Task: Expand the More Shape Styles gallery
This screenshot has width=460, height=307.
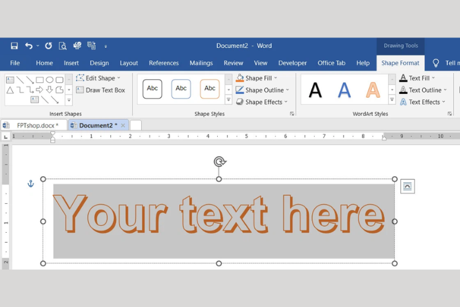Action: (229, 100)
